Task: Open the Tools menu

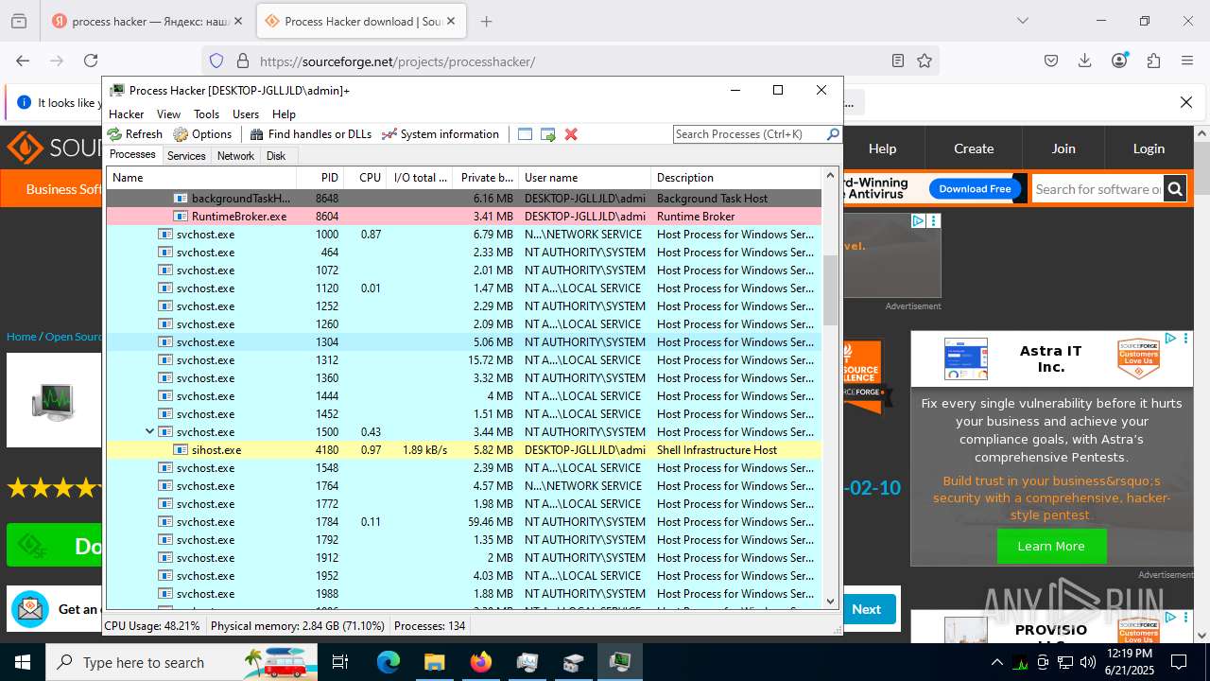Action: [206, 113]
